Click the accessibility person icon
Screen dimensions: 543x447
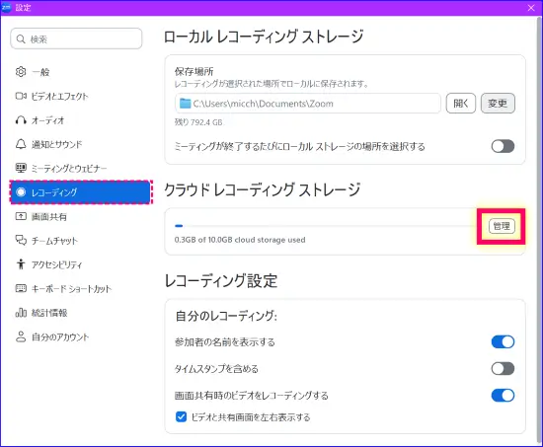pos(21,264)
